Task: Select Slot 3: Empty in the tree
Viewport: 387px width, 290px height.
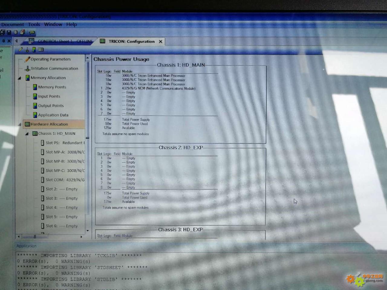Action: 59,198
